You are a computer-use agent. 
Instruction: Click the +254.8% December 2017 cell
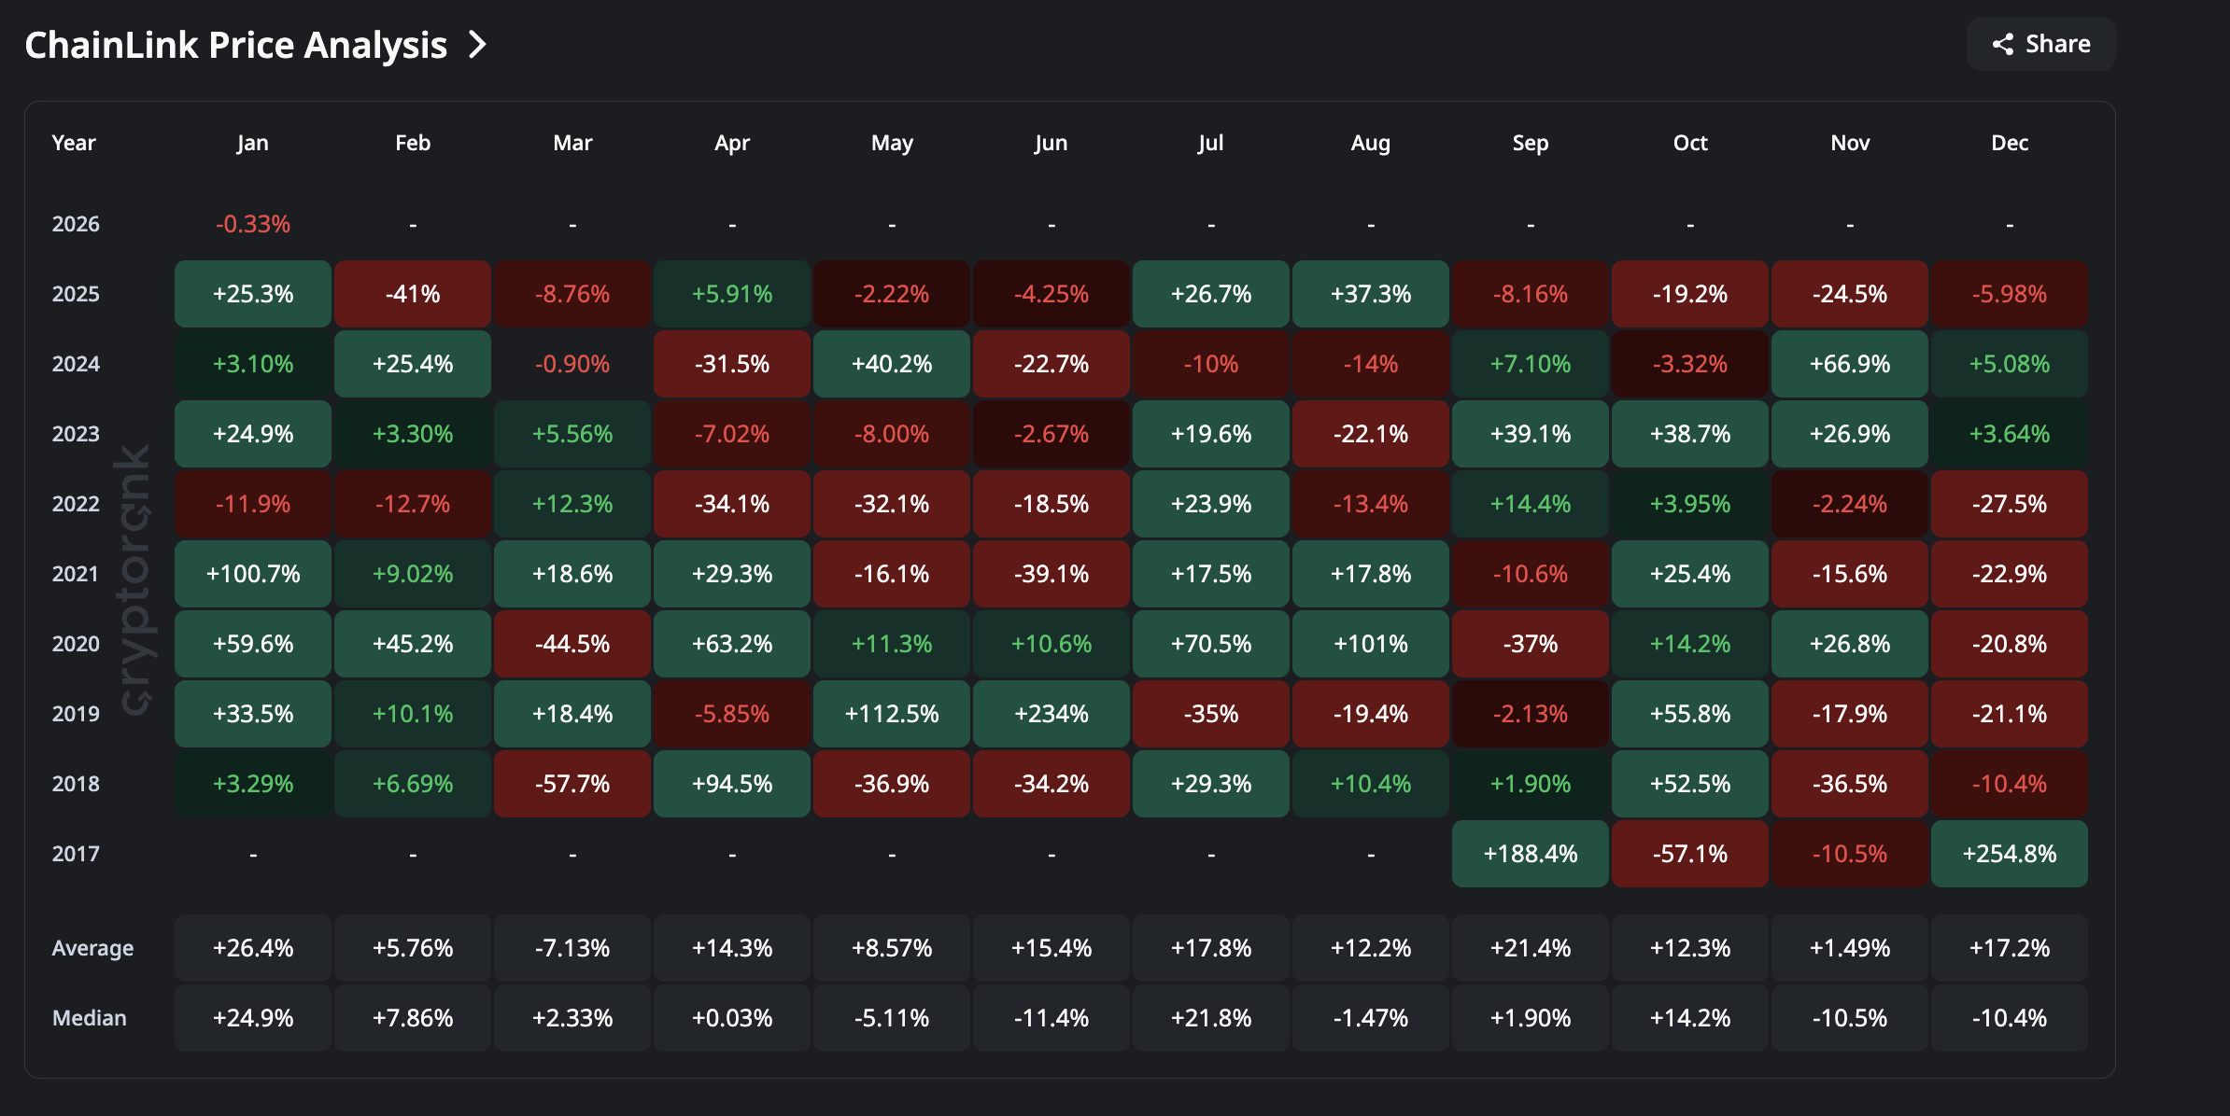coord(2010,853)
